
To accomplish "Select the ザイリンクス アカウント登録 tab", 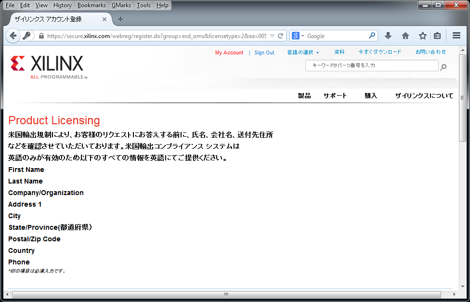I will (60, 19).
